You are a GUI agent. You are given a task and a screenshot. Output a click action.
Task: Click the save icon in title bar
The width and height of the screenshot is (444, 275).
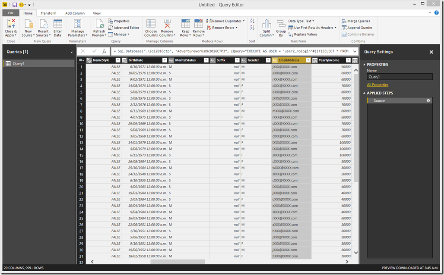15,5
